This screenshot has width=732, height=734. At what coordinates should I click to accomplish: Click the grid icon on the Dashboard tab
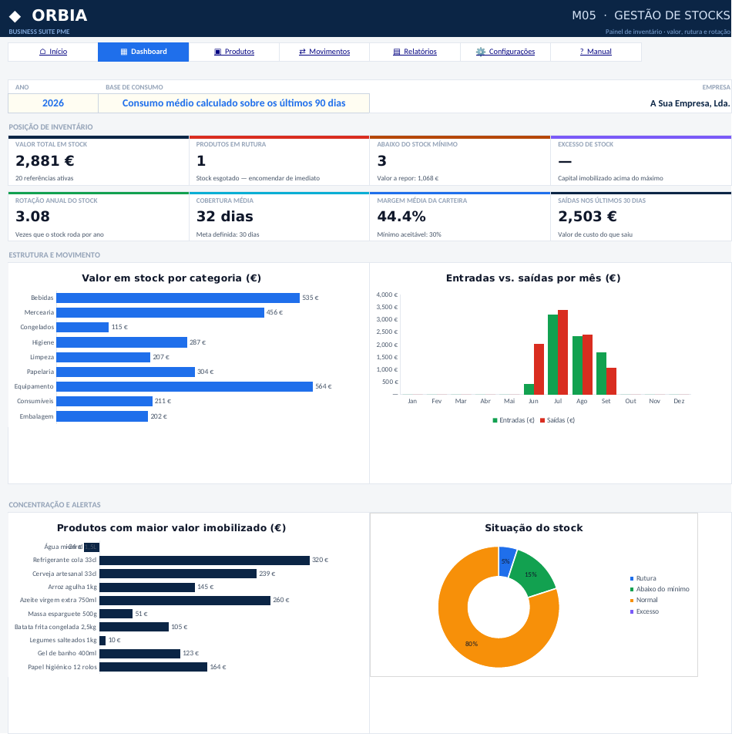click(124, 52)
